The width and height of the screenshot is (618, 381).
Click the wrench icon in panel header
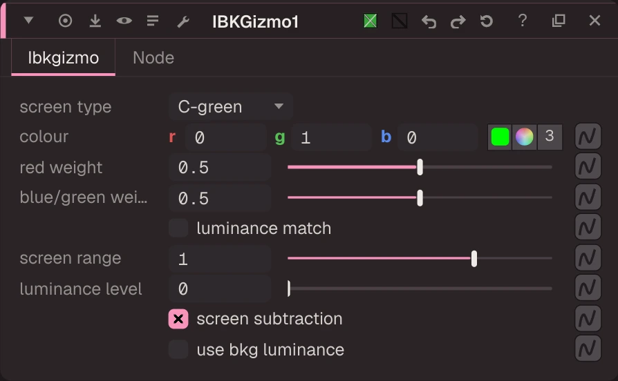183,21
